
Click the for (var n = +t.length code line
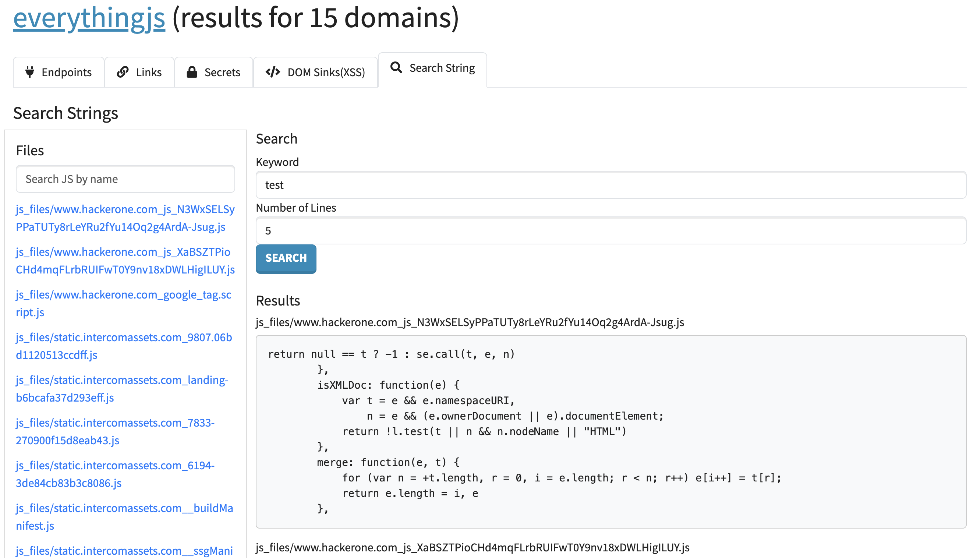pos(562,478)
